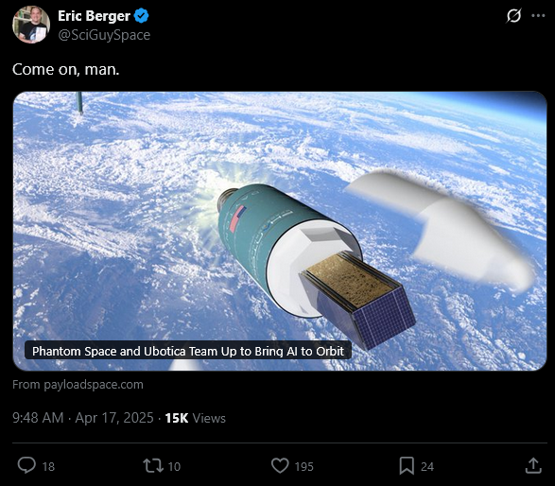Open the three-dot more options menu
Screen dimensions: 555x486
[538, 16]
